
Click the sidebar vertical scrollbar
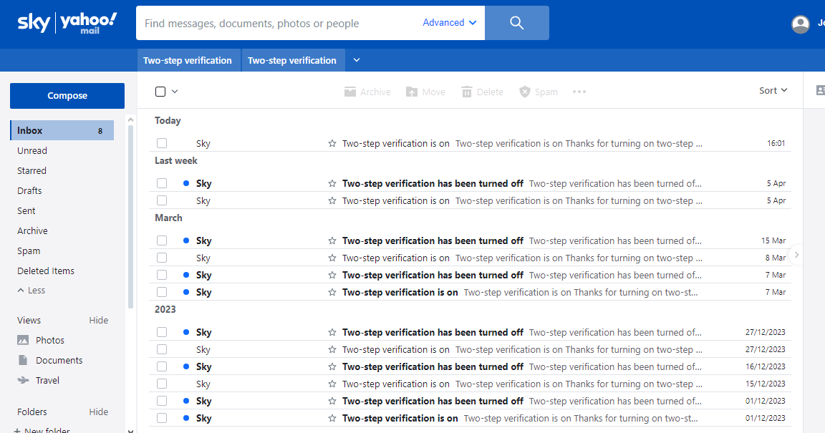click(130, 215)
